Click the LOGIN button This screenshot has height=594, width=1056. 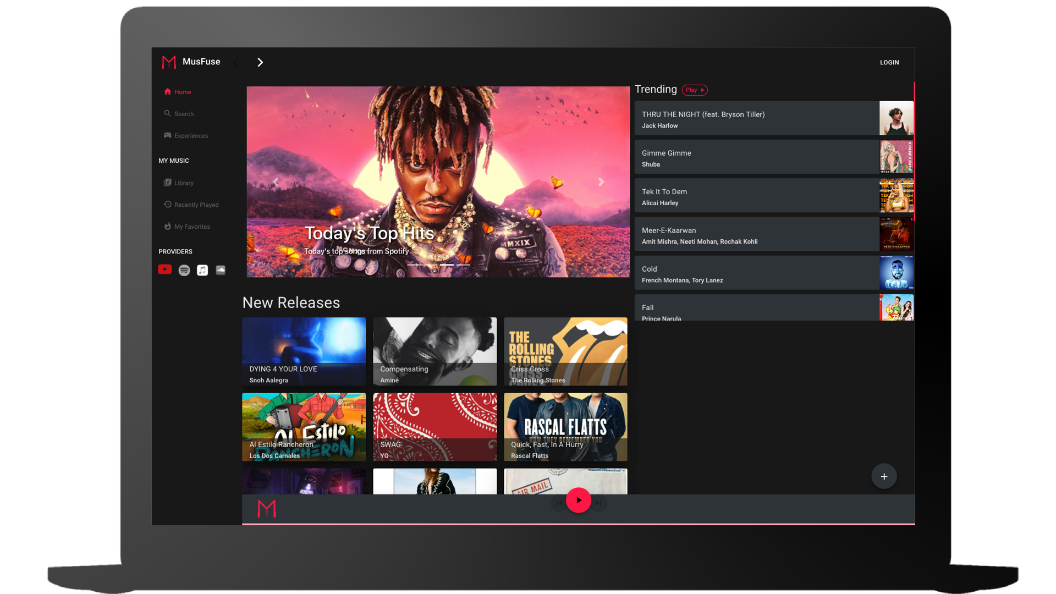tap(889, 62)
